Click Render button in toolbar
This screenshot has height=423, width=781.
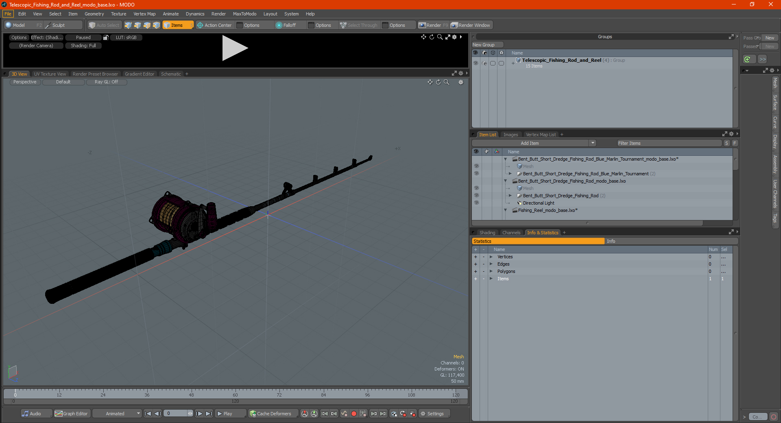pyautogui.click(x=433, y=25)
